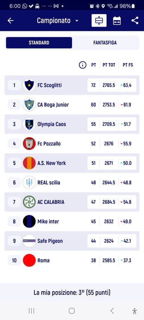
Task: Tap the accessibility icon in navigation bar
Action: (134, 311)
